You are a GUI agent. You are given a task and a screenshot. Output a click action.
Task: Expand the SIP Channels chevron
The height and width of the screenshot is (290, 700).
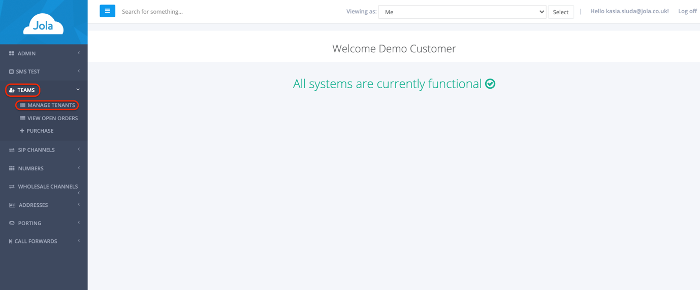coord(79,150)
